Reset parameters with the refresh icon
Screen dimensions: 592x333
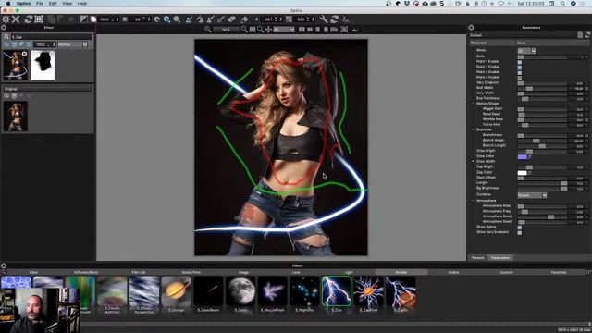coord(587,35)
